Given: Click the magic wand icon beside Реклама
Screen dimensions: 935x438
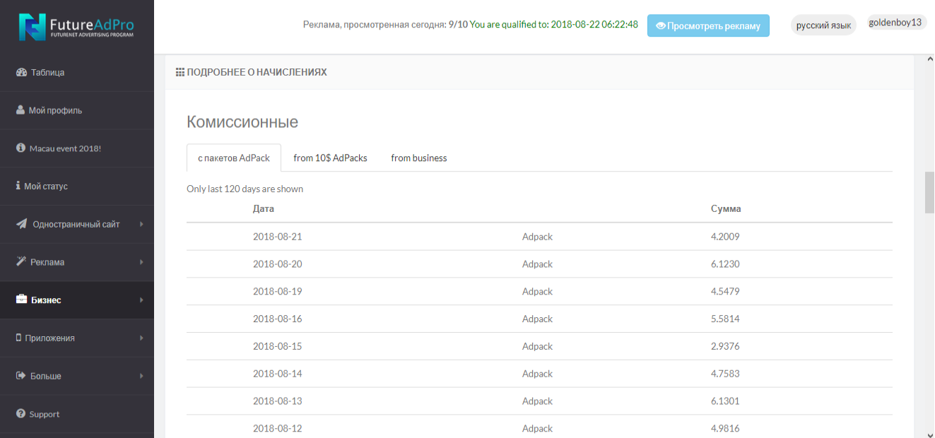Looking at the screenshot, I should (20, 262).
